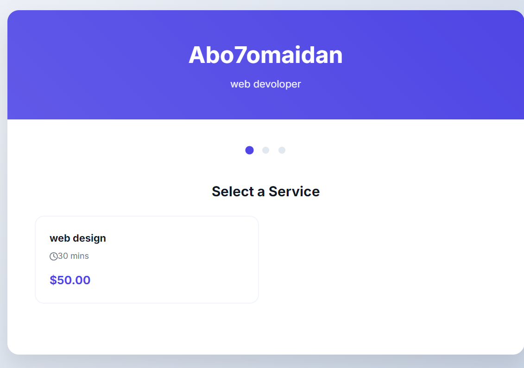Click the Abo7omaidan business name title
The height and width of the screenshot is (368, 524).
pos(265,55)
